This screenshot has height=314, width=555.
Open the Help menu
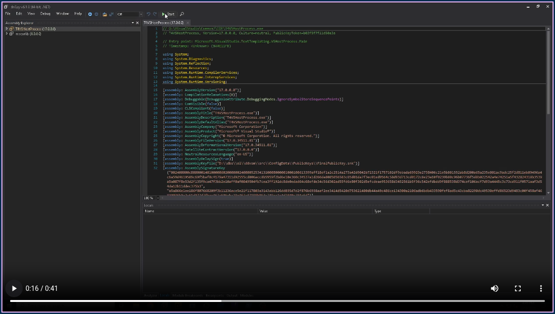[x=78, y=14]
